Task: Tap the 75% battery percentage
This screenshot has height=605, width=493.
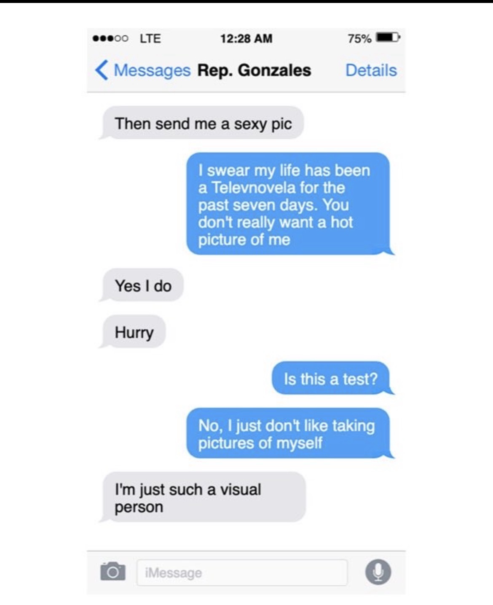Action: tap(359, 38)
